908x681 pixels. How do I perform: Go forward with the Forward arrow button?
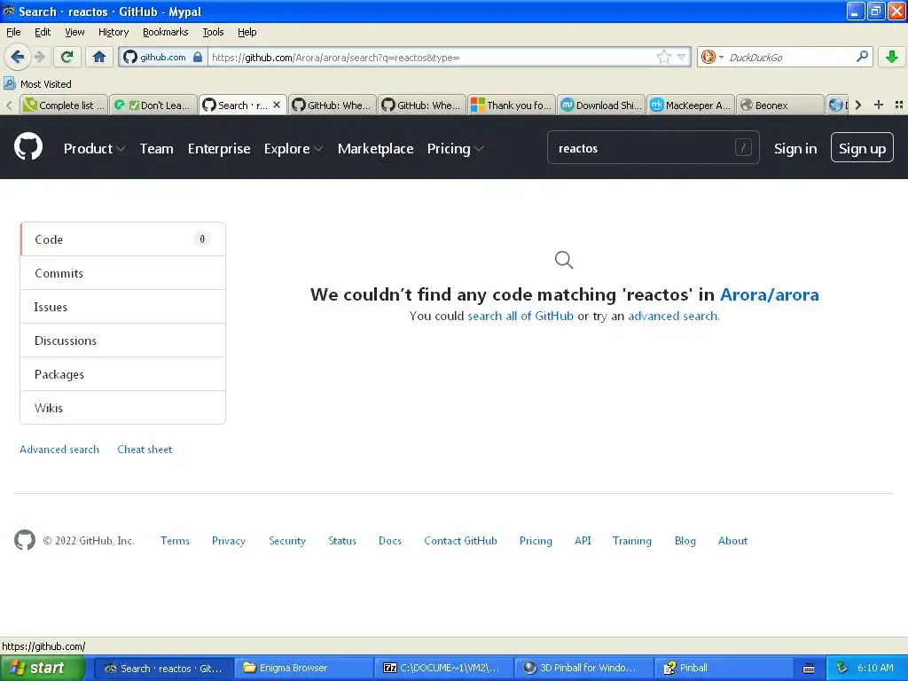pos(39,57)
